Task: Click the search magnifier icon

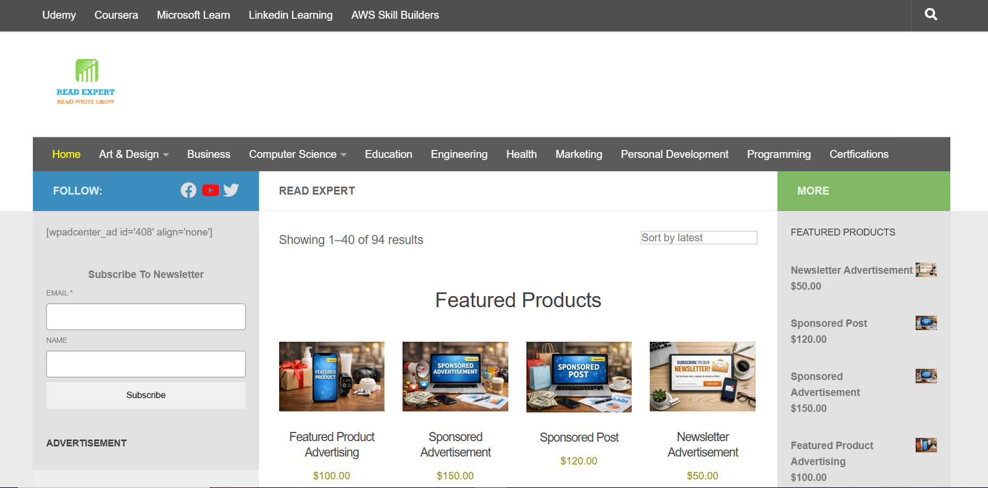Action: pyautogui.click(x=931, y=15)
